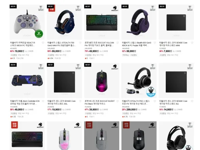The image size is (200, 150).
Task: Click heart icon for ROCCAT Burst Pro mouse
Action: coord(118,101)
